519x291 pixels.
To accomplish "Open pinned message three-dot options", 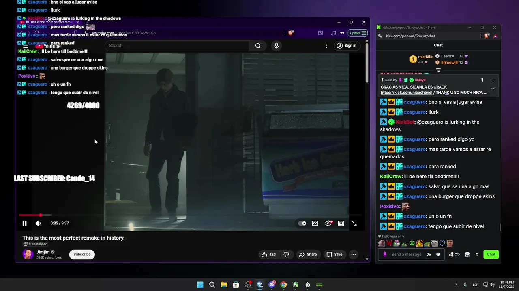I will [x=493, y=80].
